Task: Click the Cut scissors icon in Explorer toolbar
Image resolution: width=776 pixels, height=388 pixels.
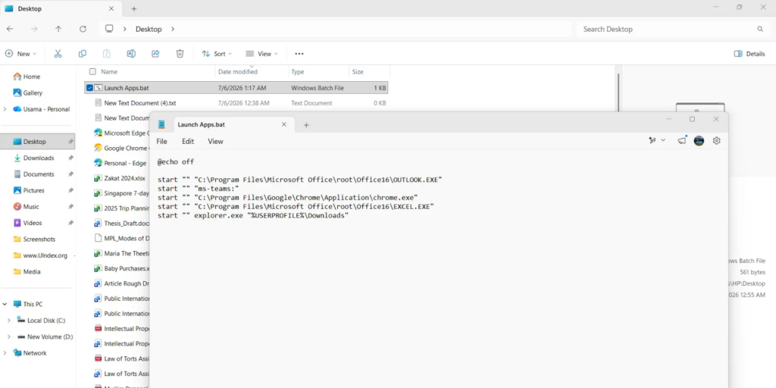Action: (58, 54)
